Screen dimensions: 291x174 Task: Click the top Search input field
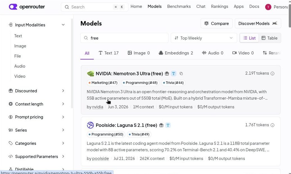click(94, 7)
